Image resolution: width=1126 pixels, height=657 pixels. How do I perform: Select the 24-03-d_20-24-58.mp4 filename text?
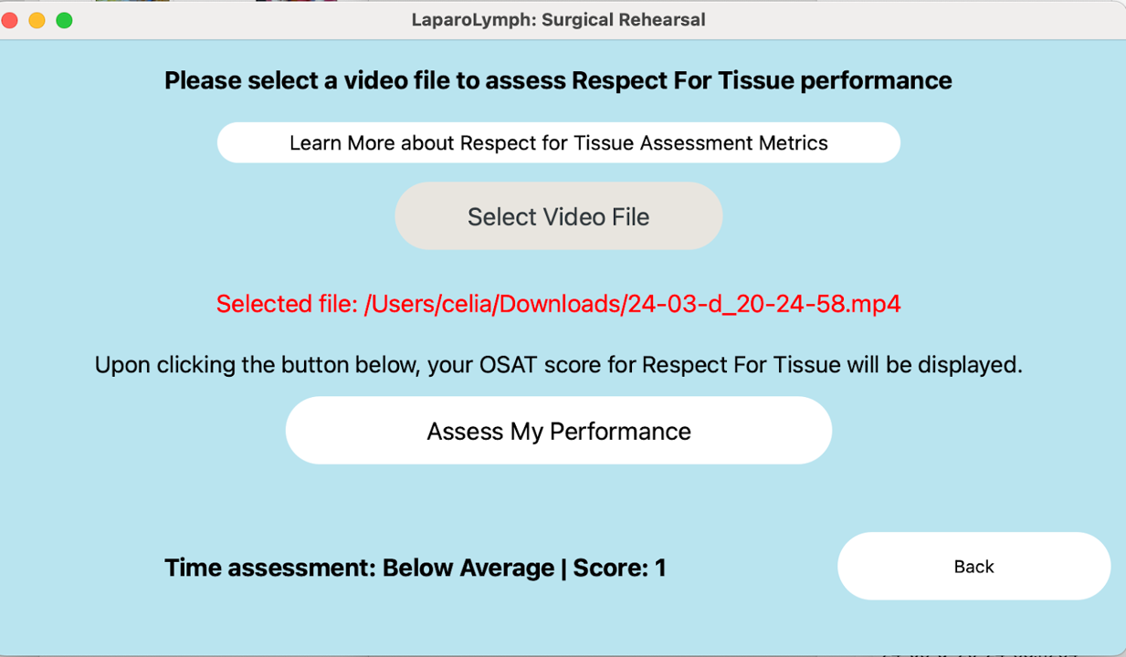tap(763, 304)
